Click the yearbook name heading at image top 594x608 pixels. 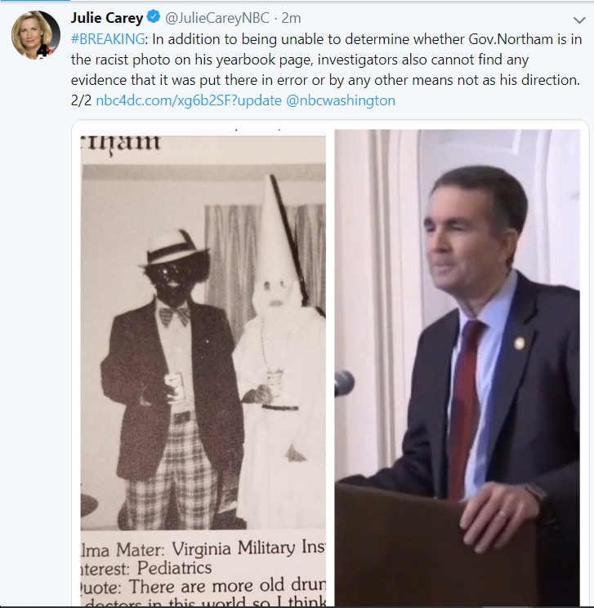(121, 143)
